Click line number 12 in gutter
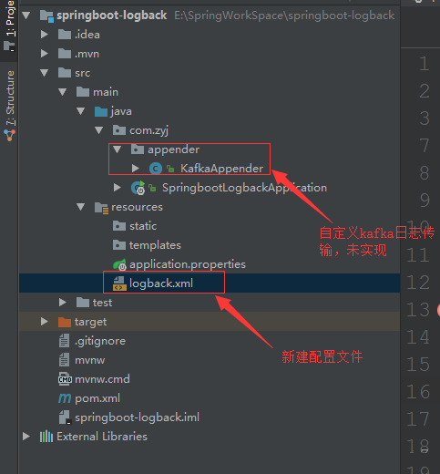440x474 pixels. 418,283
